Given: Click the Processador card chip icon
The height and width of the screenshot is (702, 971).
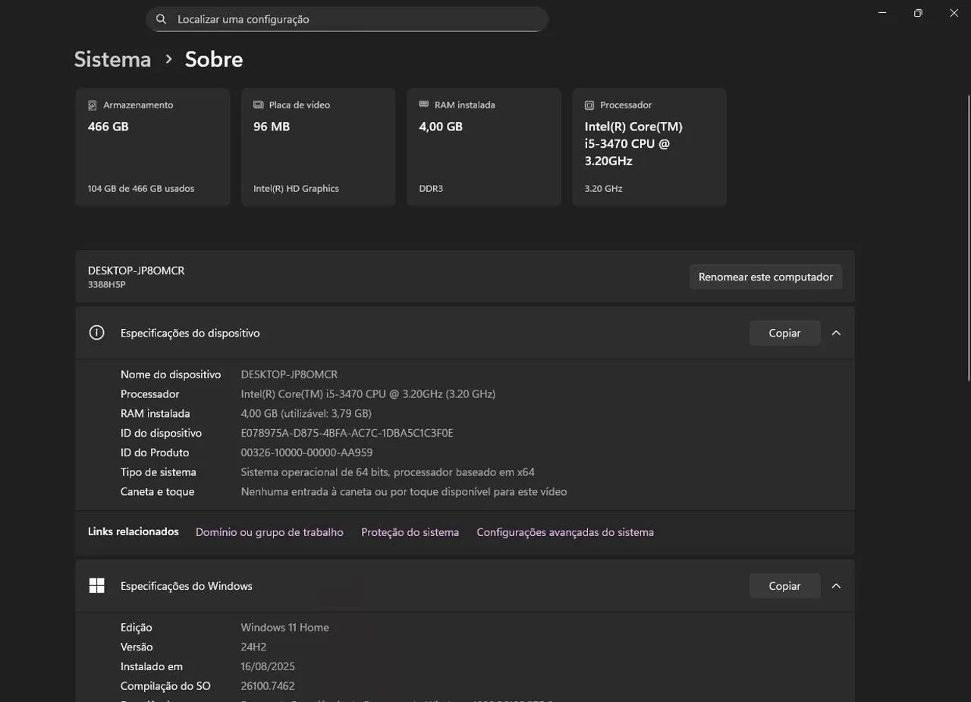Looking at the screenshot, I should click(589, 105).
